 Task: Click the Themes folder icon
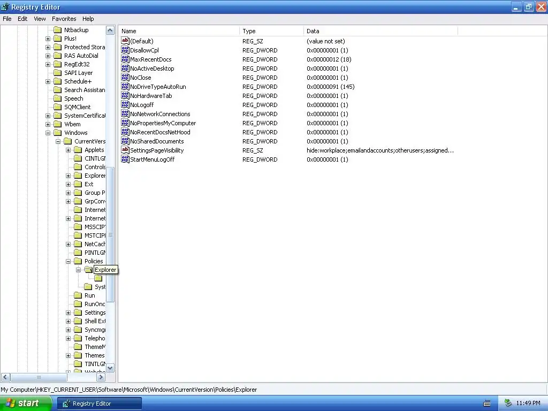click(x=78, y=355)
